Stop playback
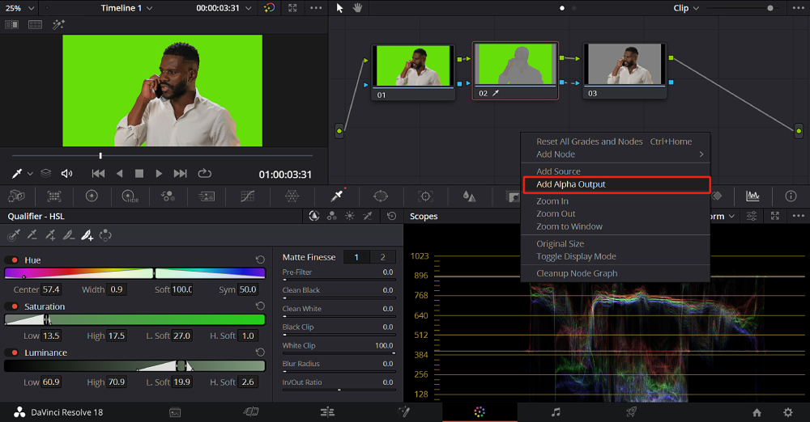The width and height of the screenshot is (810, 422). (139, 173)
